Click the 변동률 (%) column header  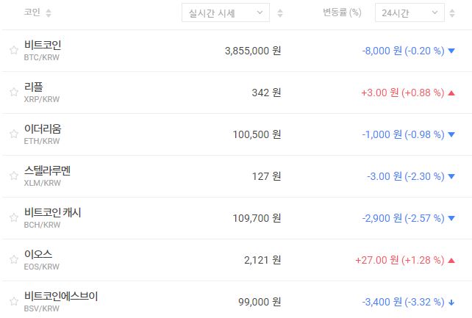click(342, 13)
